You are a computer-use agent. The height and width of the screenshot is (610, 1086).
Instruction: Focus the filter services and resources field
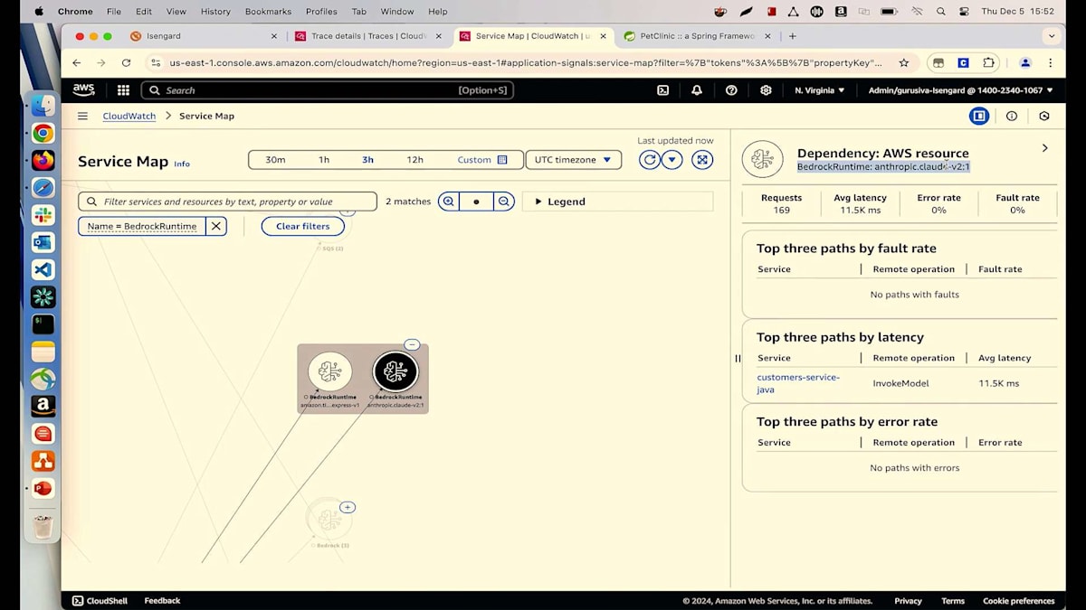click(x=227, y=202)
